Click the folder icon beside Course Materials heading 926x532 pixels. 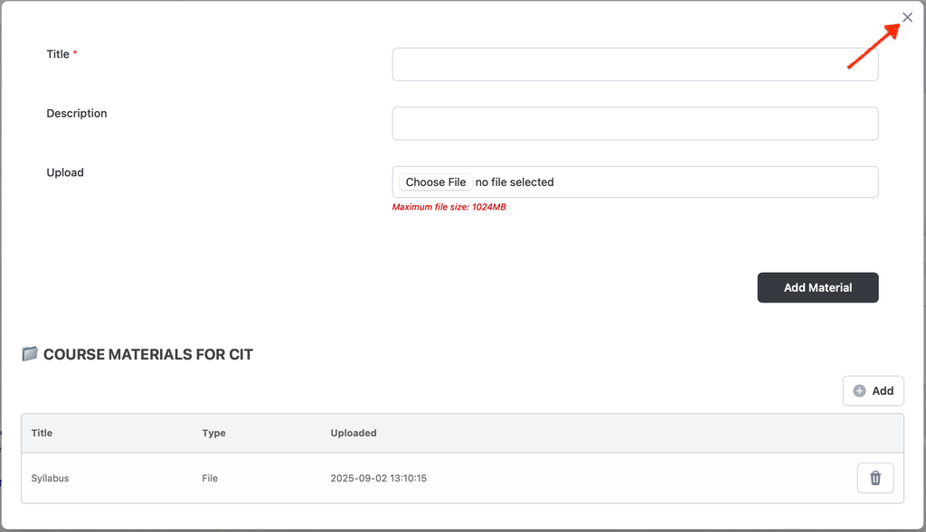(x=30, y=354)
